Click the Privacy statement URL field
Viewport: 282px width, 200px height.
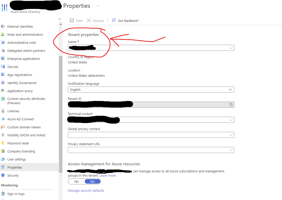click(x=151, y=150)
